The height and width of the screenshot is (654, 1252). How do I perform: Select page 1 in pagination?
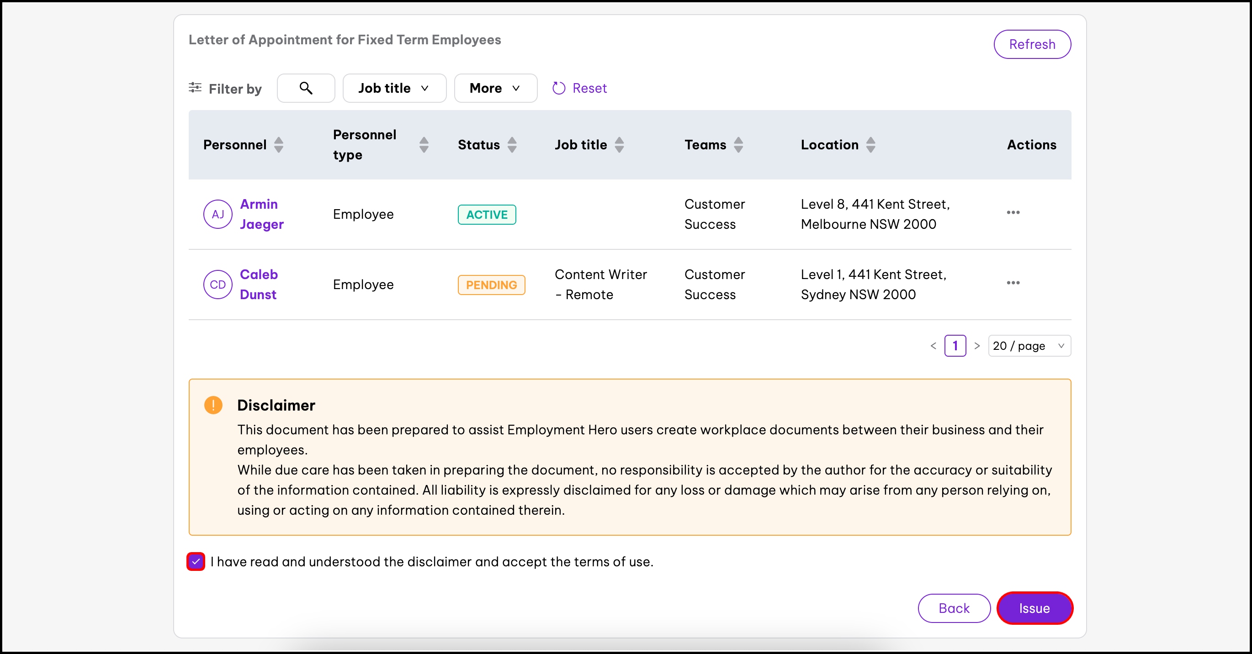pyautogui.click(x=955, y=346)
